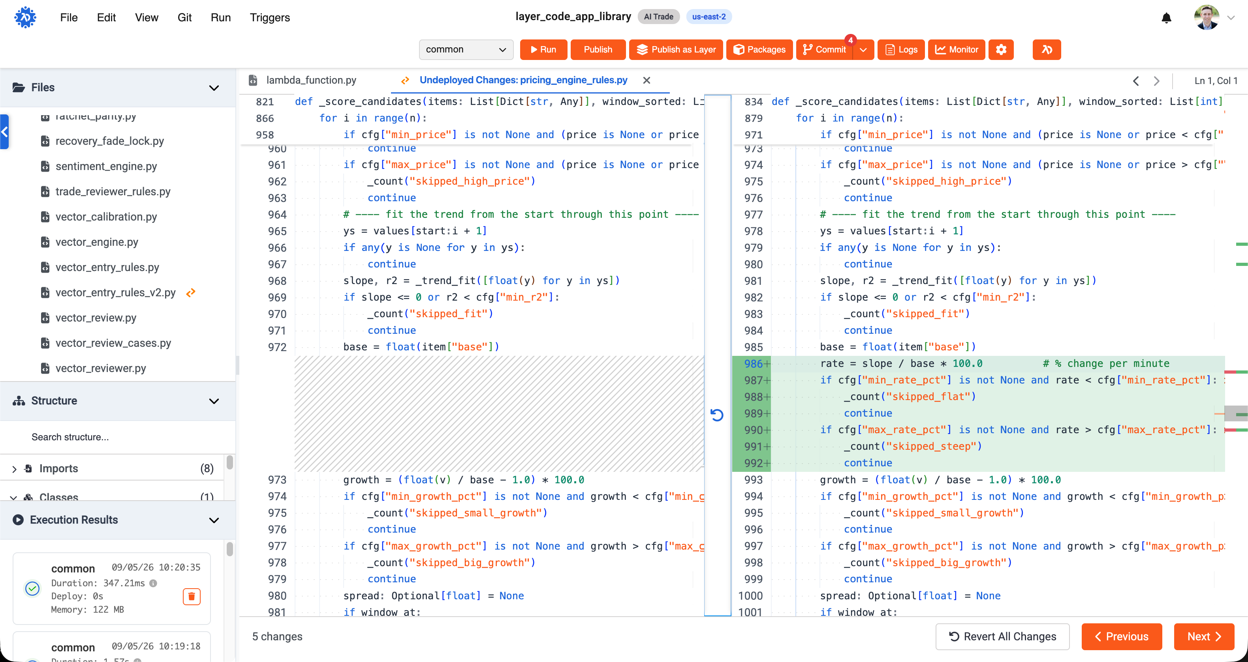The image size is (1248, 662).
Task: Open vector_review.py
Action: [x=96, y=318]
